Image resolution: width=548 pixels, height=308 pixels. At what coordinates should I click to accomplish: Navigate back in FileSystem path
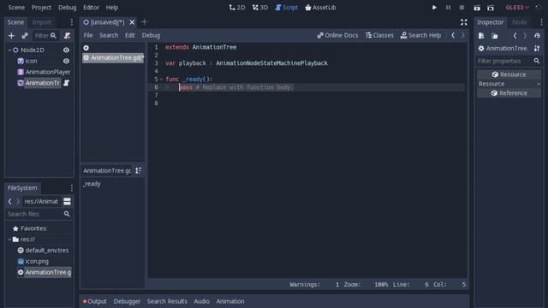click(x=9, y=202)
